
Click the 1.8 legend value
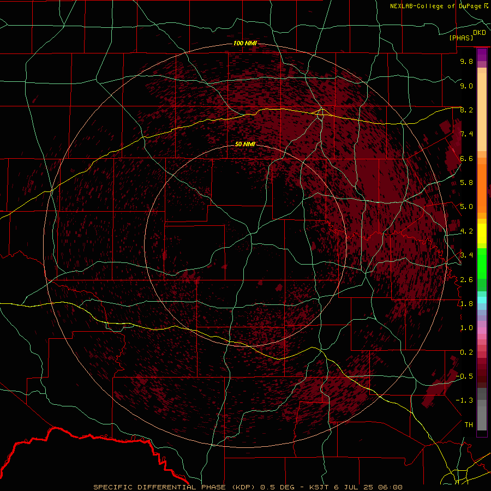click(x=466, y=303)
